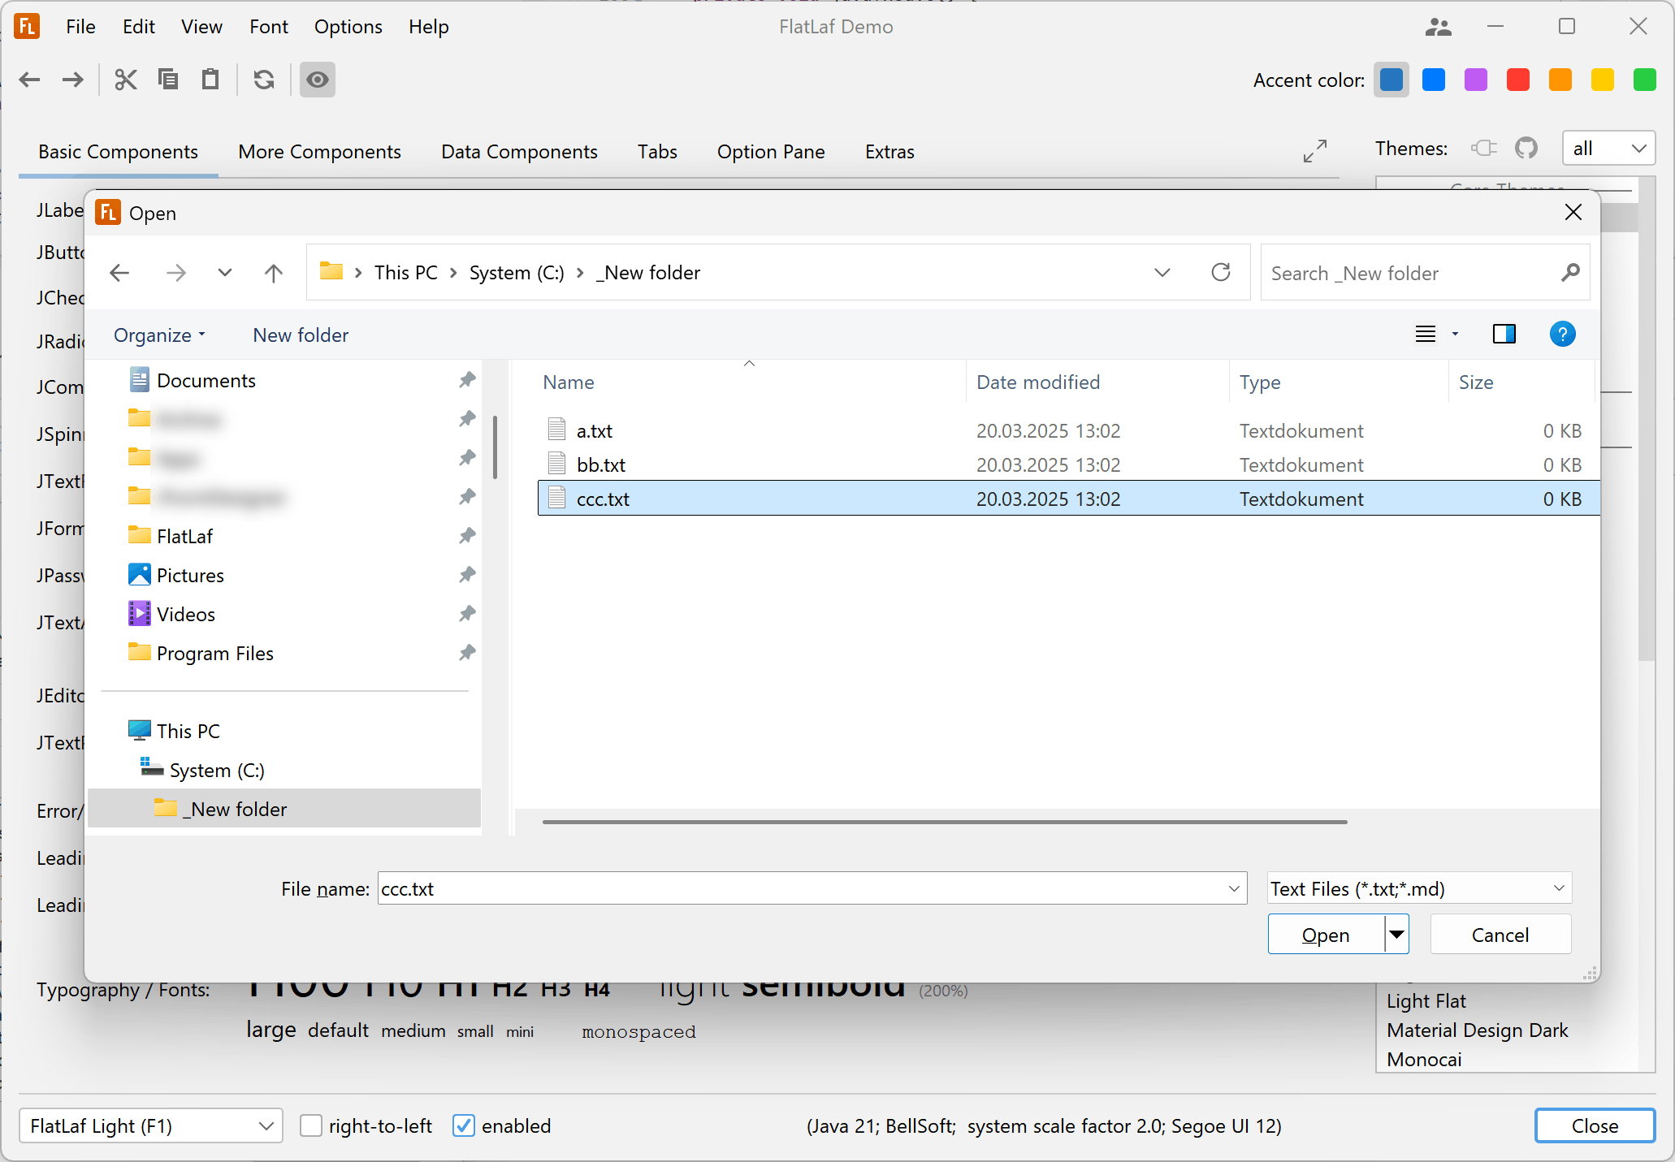
Task: Switch to the Option Pane tab
Action: tap(771, 152)
